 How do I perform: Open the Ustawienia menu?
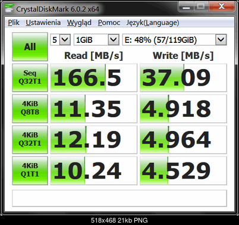[x=43, y=23]
